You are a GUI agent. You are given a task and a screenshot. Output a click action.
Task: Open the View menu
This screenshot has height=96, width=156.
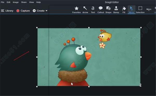pos(31,2)
